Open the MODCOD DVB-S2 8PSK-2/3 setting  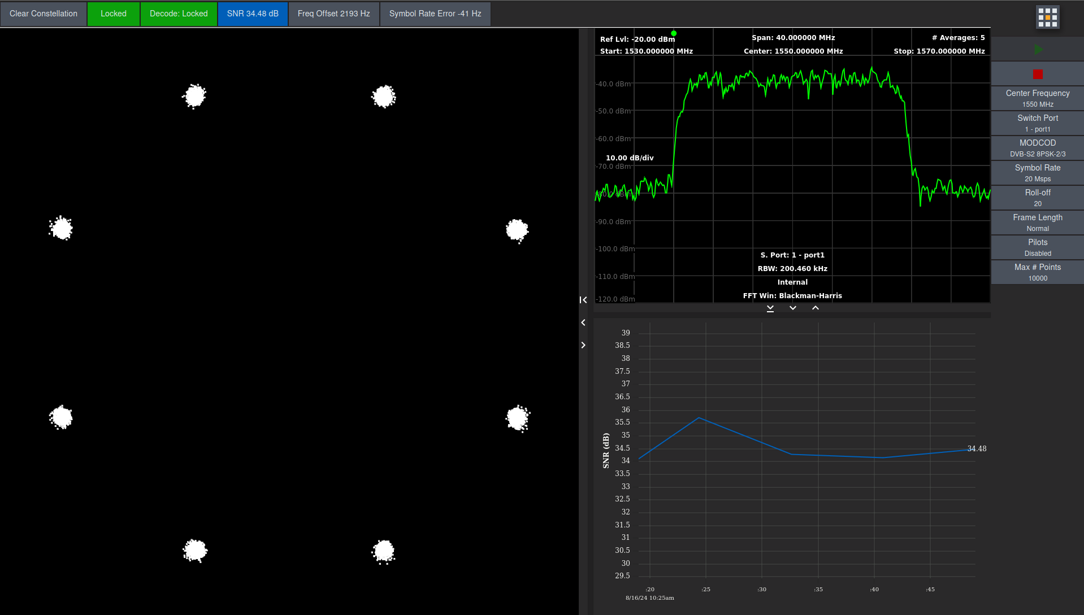1037,148
